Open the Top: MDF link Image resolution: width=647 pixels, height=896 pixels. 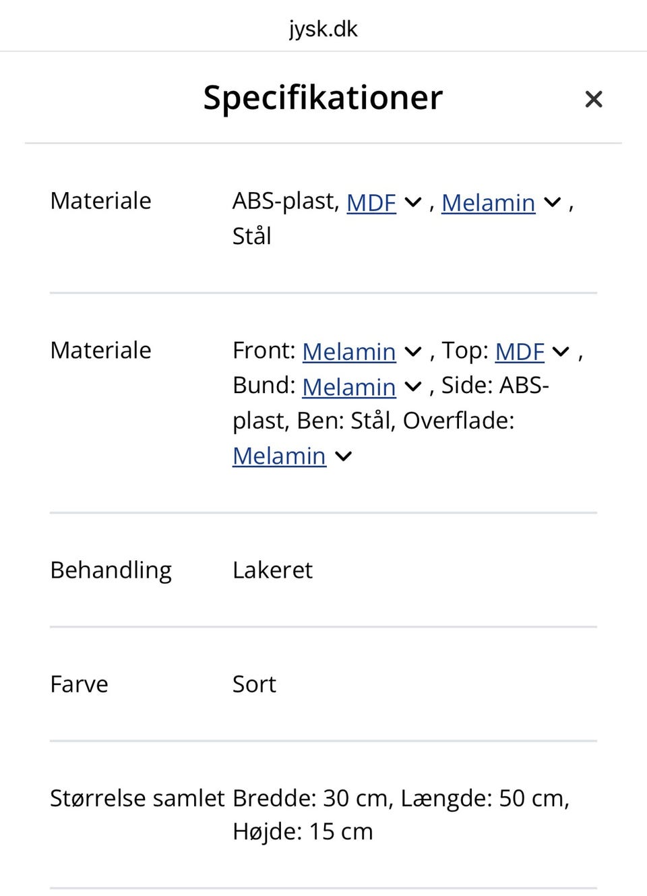click(x=519, y=351)
